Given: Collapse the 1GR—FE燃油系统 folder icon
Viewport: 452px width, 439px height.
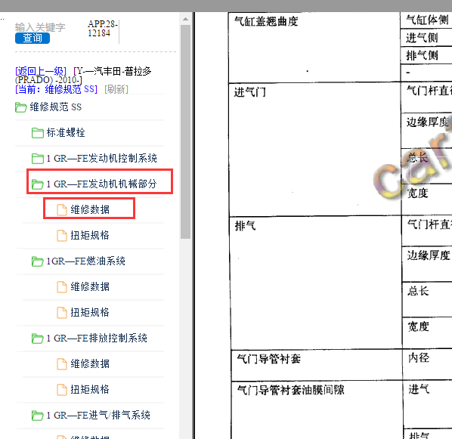Looking at the screenshot, I should (x=38, y=261).
